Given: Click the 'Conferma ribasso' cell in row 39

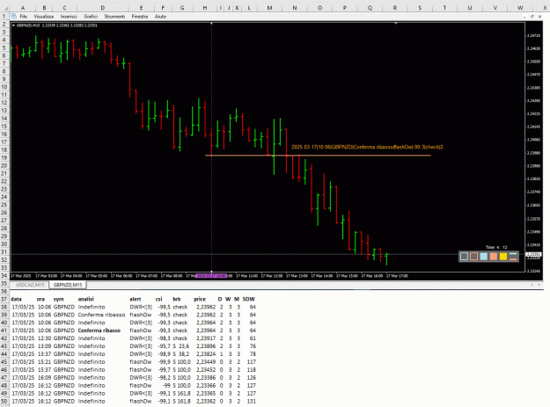Looking at the screenshot, I should (x=101, y=315).
